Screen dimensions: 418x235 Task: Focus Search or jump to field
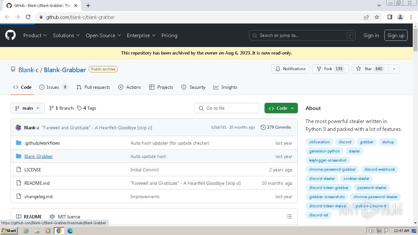click(303, 35)
